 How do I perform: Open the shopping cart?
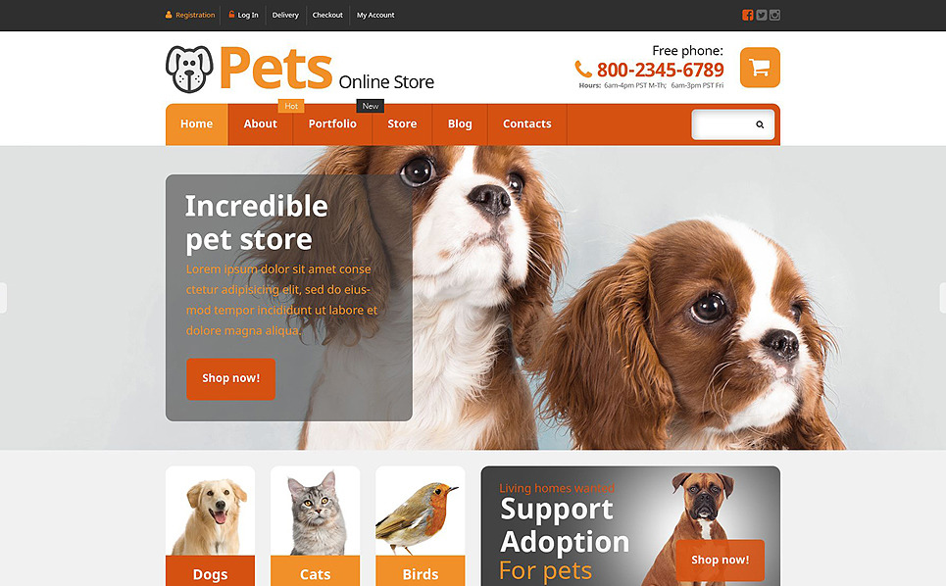tap(760, 68)
